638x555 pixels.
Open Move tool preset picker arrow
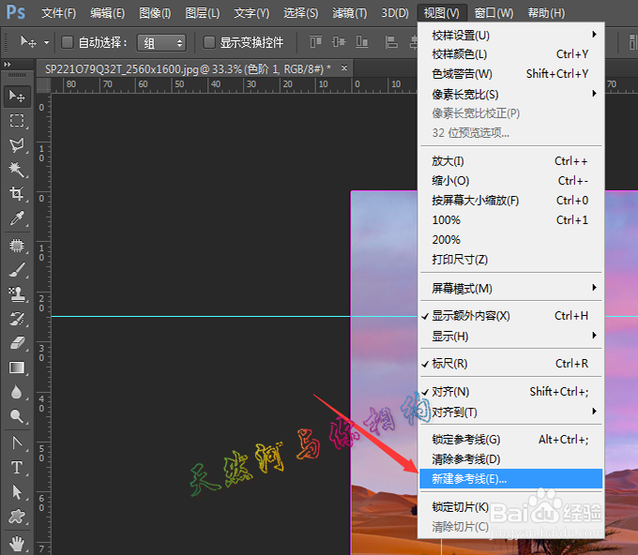point(46,42)
